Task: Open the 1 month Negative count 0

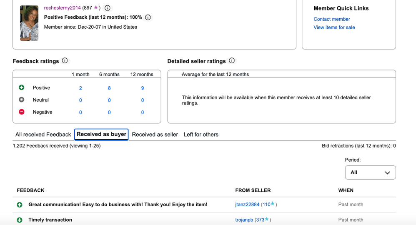Action: (x=80, y=112)
